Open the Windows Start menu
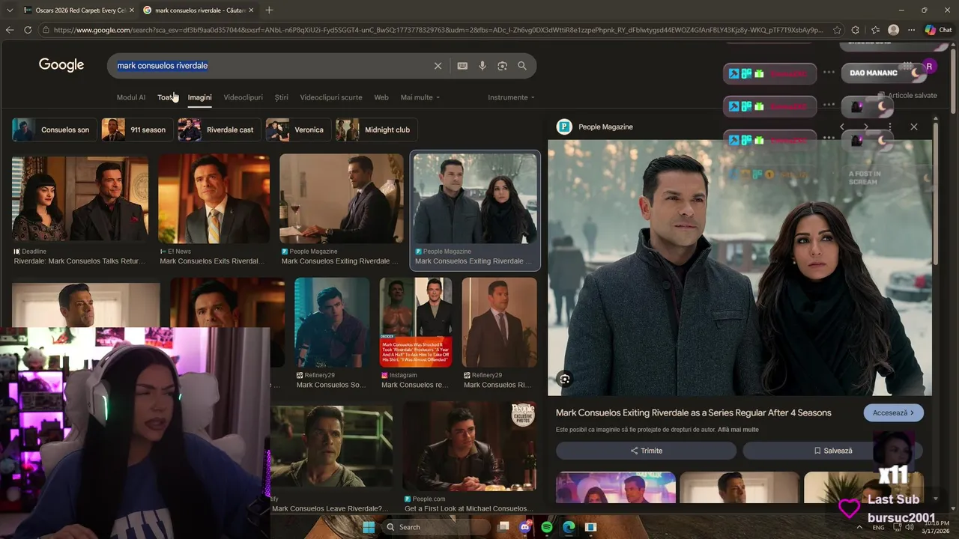 tap(369, 527)
